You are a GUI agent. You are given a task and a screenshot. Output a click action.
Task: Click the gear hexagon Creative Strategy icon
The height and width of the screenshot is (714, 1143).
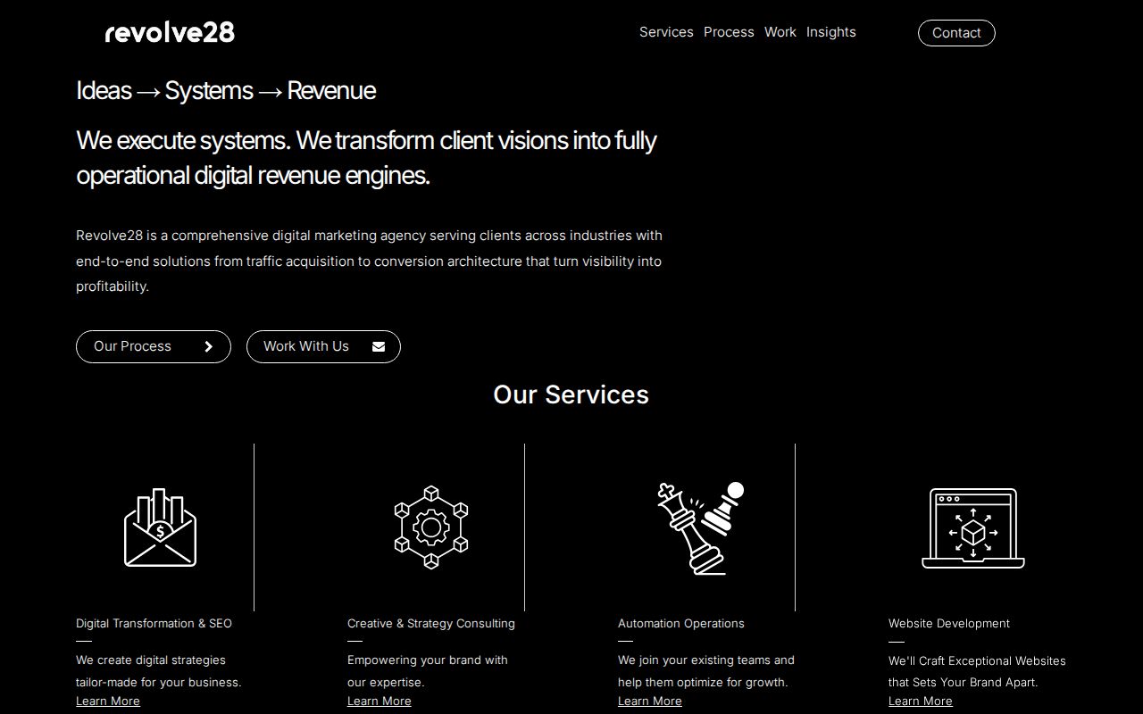431,527
